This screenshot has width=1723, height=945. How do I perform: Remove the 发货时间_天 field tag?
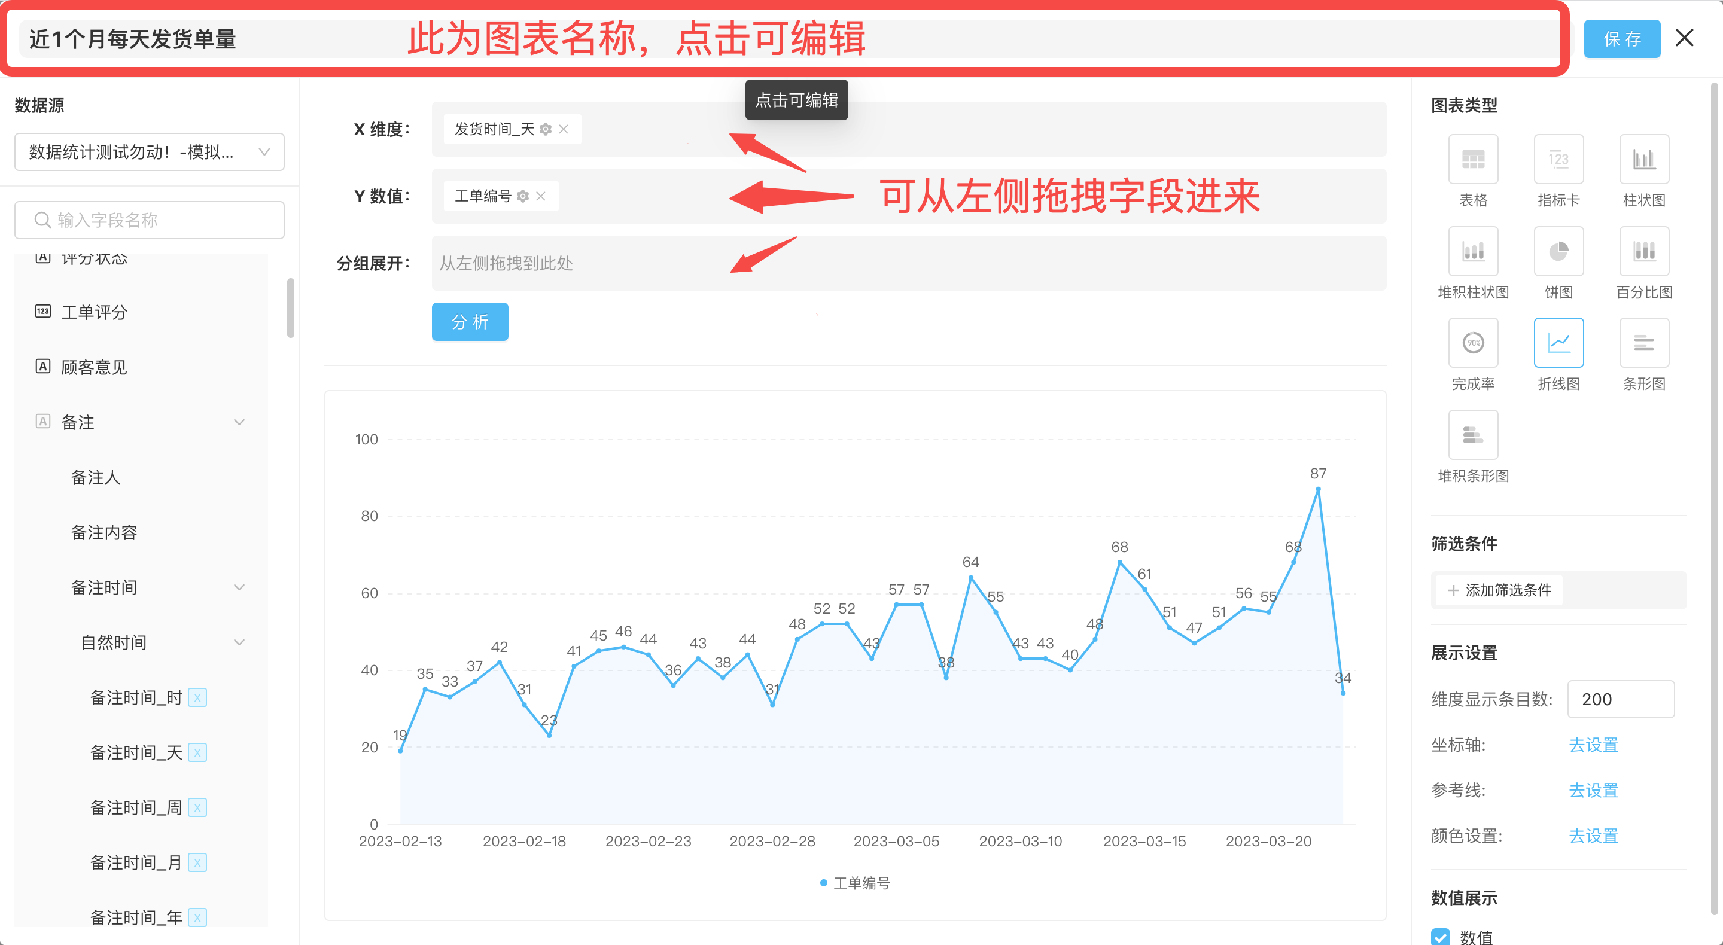564,129
